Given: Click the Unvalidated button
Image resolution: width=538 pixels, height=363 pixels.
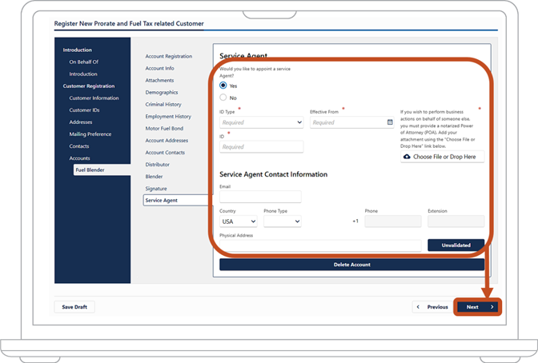Looking at the screenshot, I should pyautogui.click(x=456, y=245).
